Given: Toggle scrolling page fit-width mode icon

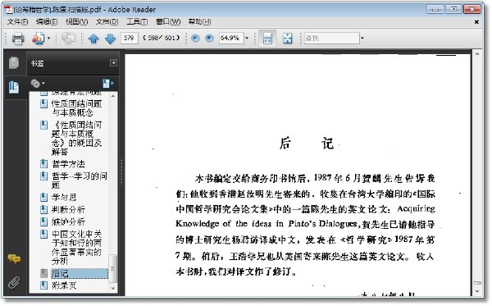Looking at the screenshot, I should 267,39.
